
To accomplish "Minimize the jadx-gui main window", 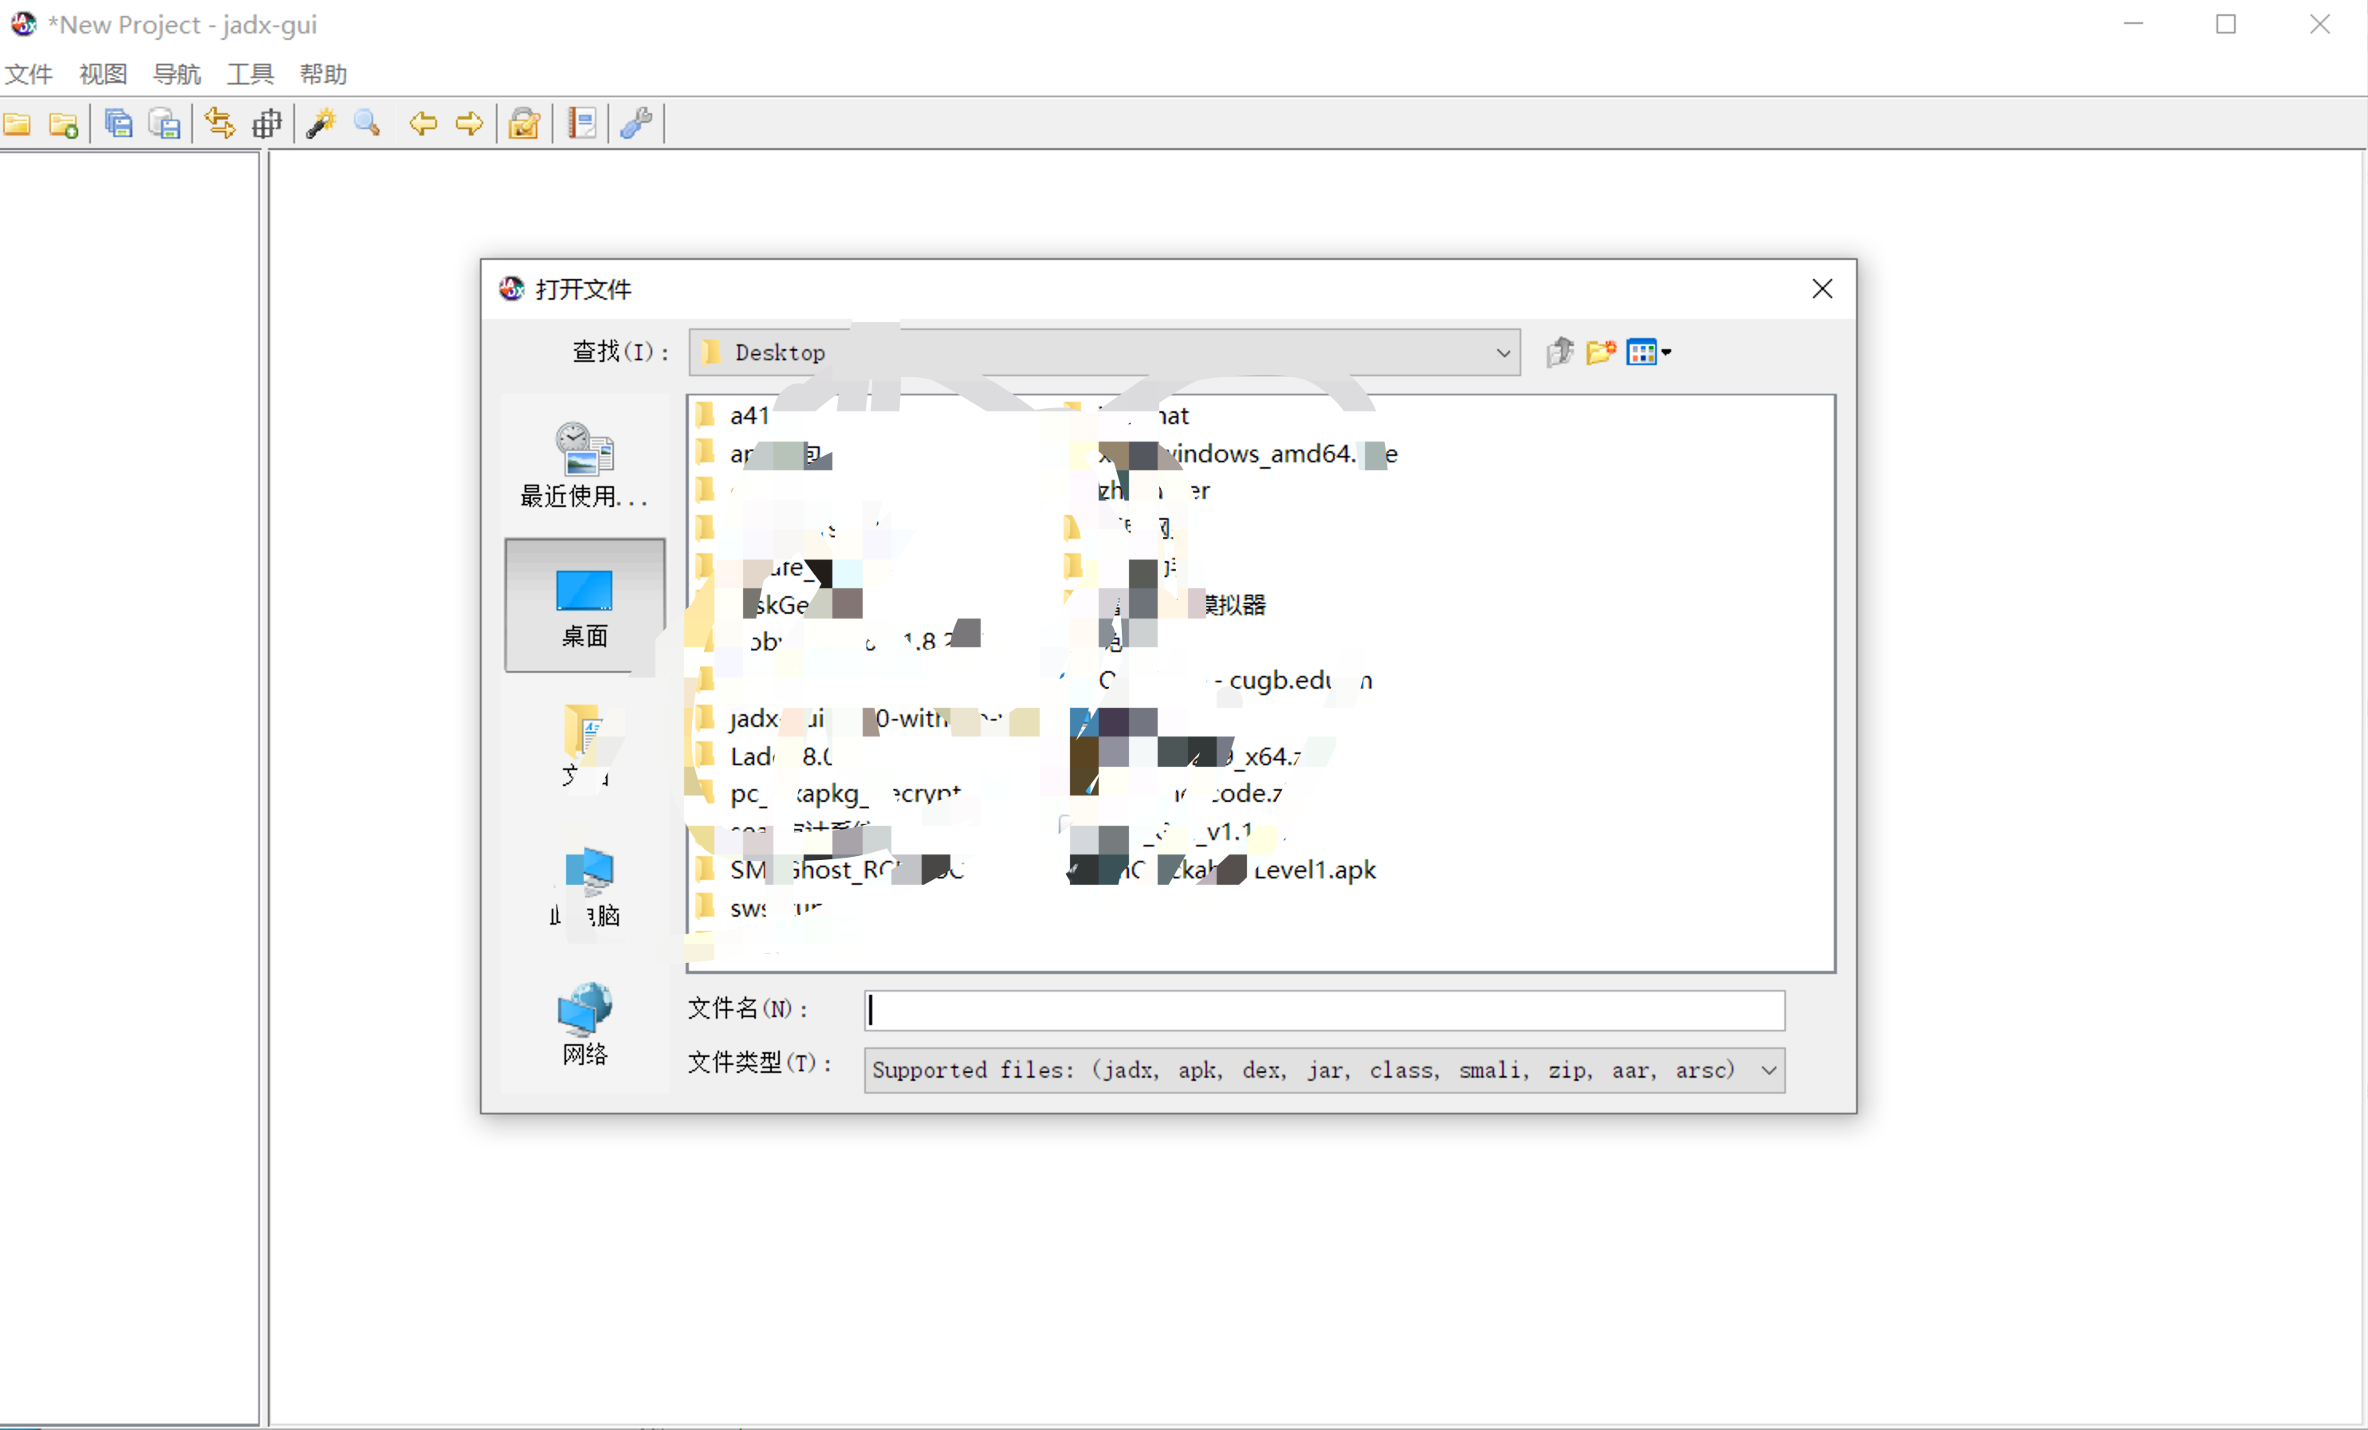I will [x=2134, y=24].
